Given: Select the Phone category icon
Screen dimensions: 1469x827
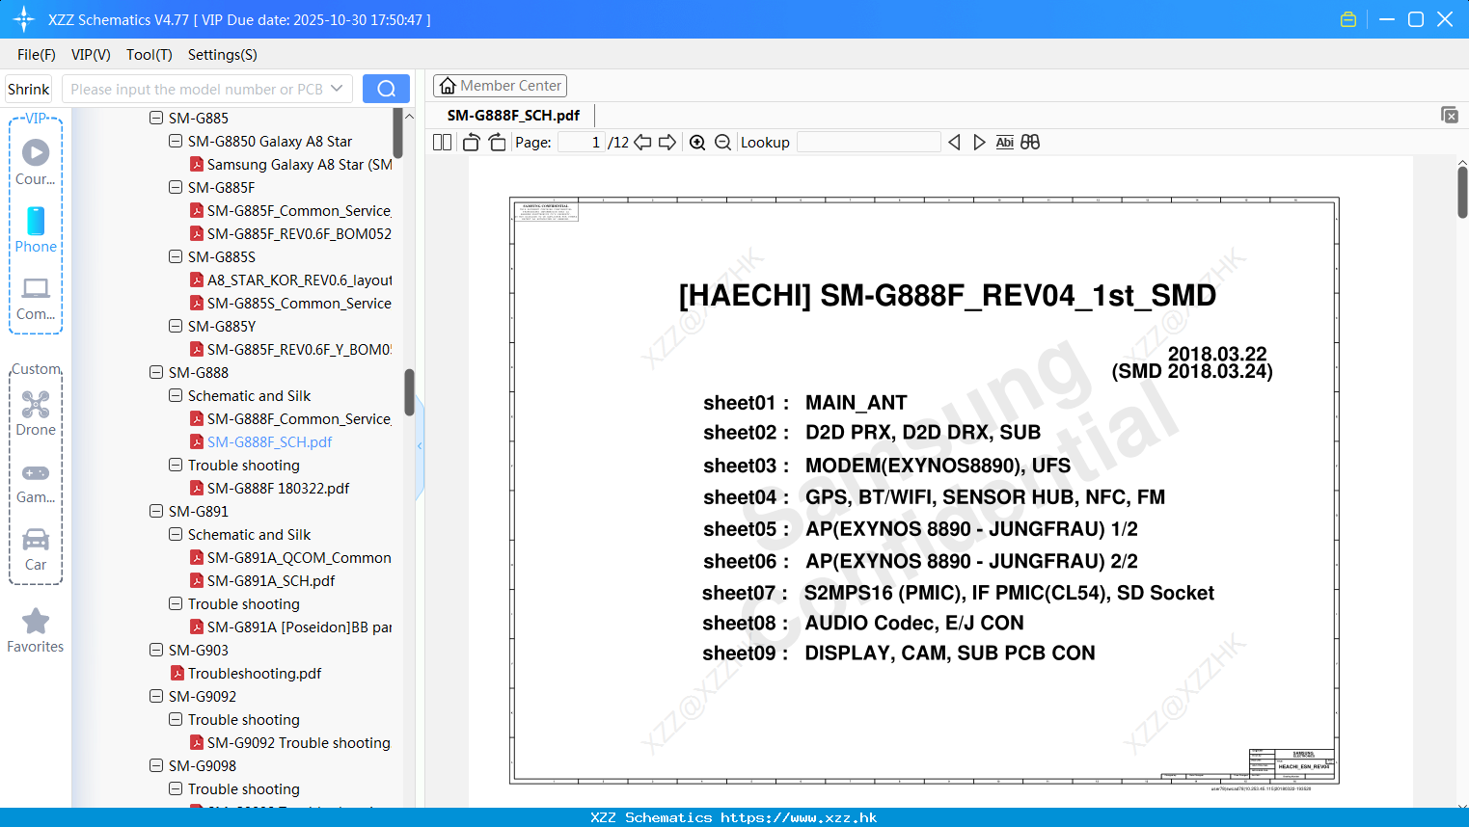Looking at the screenshot, I should [36, 229].
